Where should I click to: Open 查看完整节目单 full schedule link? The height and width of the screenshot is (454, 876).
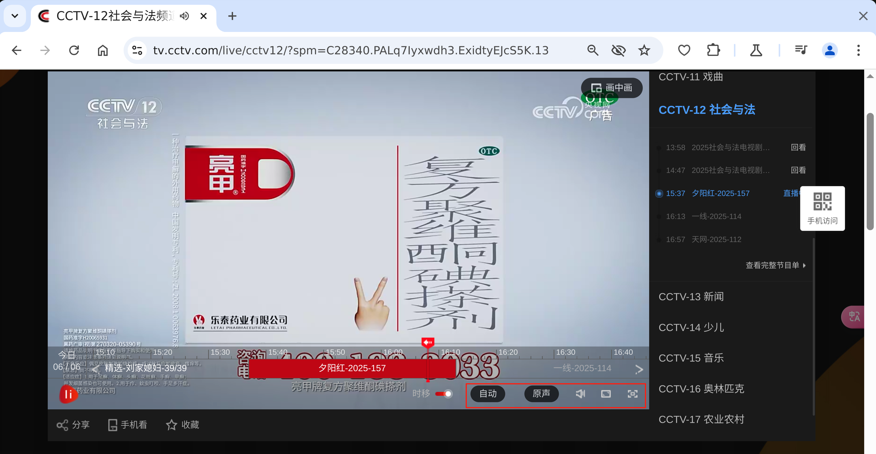pyautogui.click(x=775, y=265)
